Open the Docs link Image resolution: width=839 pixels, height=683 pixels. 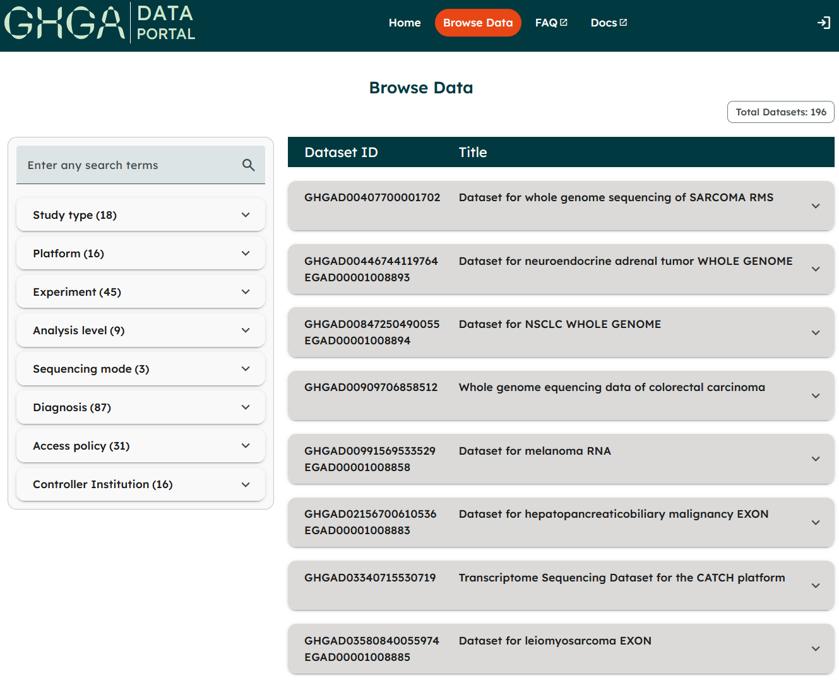pos(609,23)
